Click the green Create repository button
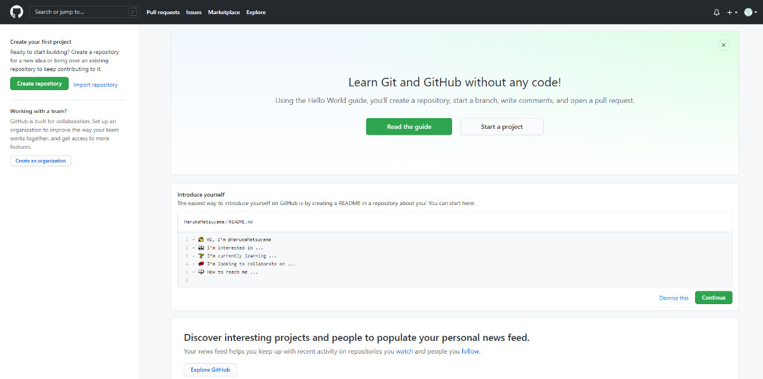The width and height of the screenshot is (763, 379). (39, 84)
